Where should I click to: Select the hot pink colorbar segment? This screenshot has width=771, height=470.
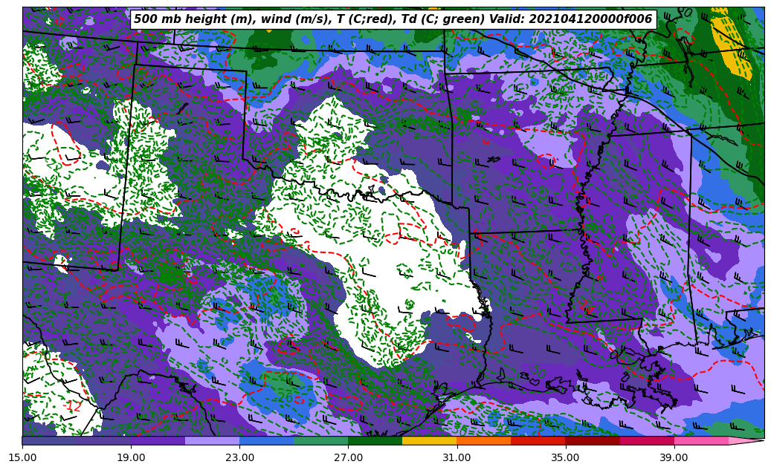coord(700,440)
